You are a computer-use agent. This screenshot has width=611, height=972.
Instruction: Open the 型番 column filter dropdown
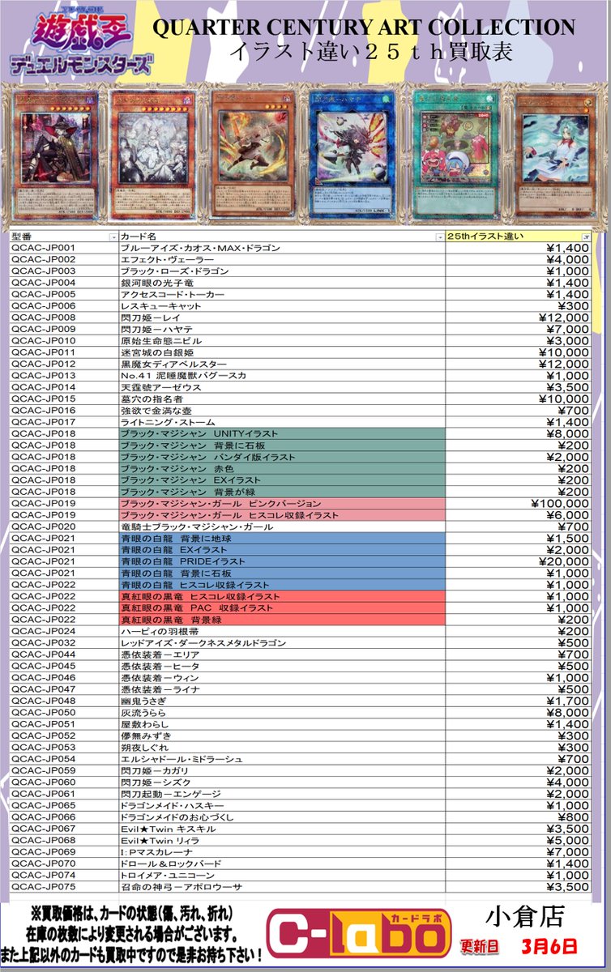[x=113, y=236]
